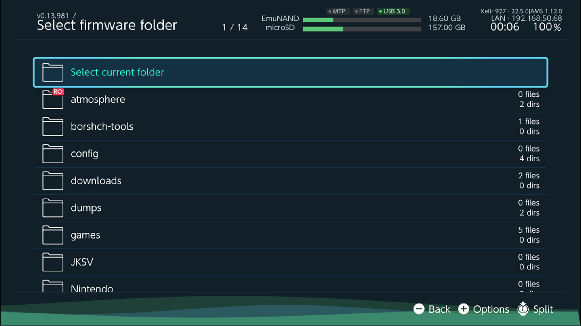Click the red RO badge on atmosphere
Screen dimensions: 581x326
[x=58, y=91]
